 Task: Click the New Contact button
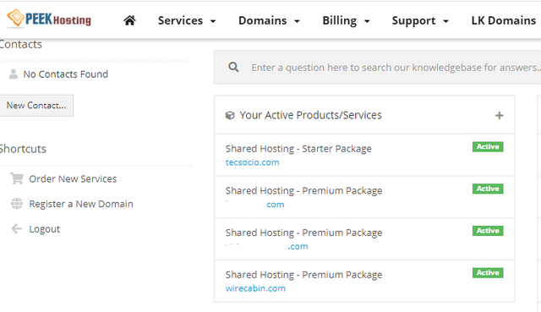(x=36, y=105)
